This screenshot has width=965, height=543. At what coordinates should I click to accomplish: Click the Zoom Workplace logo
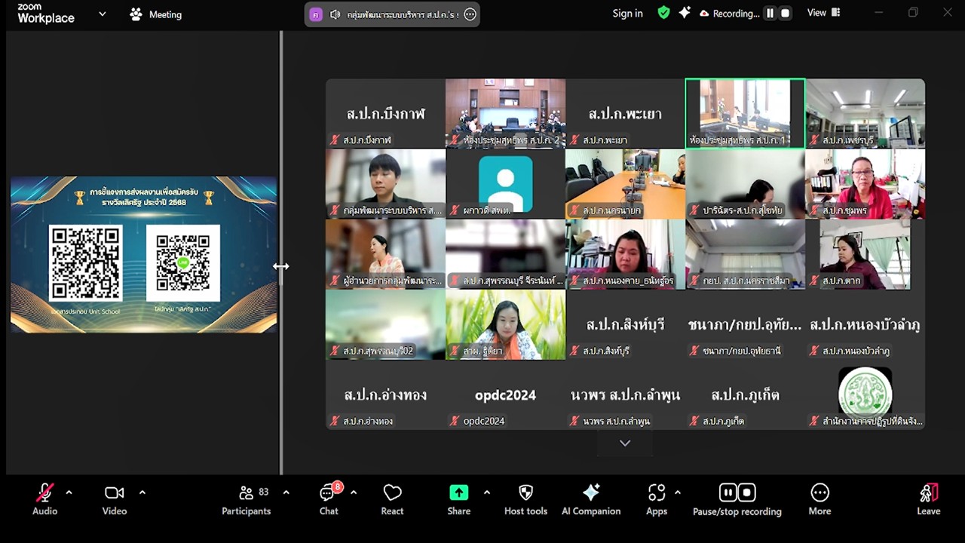click(46, 14)
